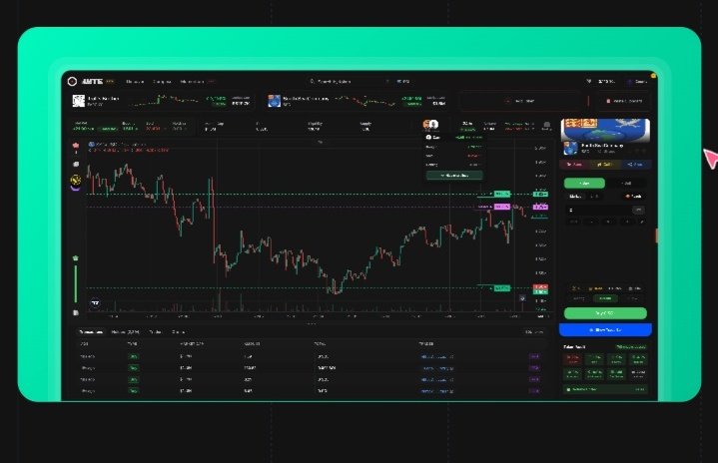Select the white square icon in the chart's left toolbar

[x=76, y=165]
